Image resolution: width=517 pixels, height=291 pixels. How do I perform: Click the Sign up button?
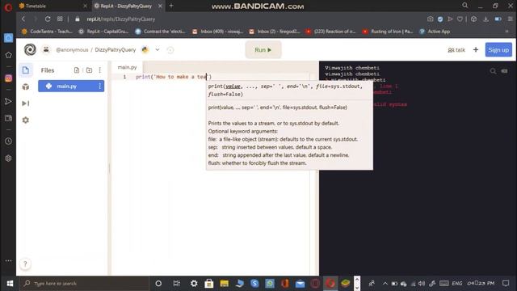click(x=498, y=50)
